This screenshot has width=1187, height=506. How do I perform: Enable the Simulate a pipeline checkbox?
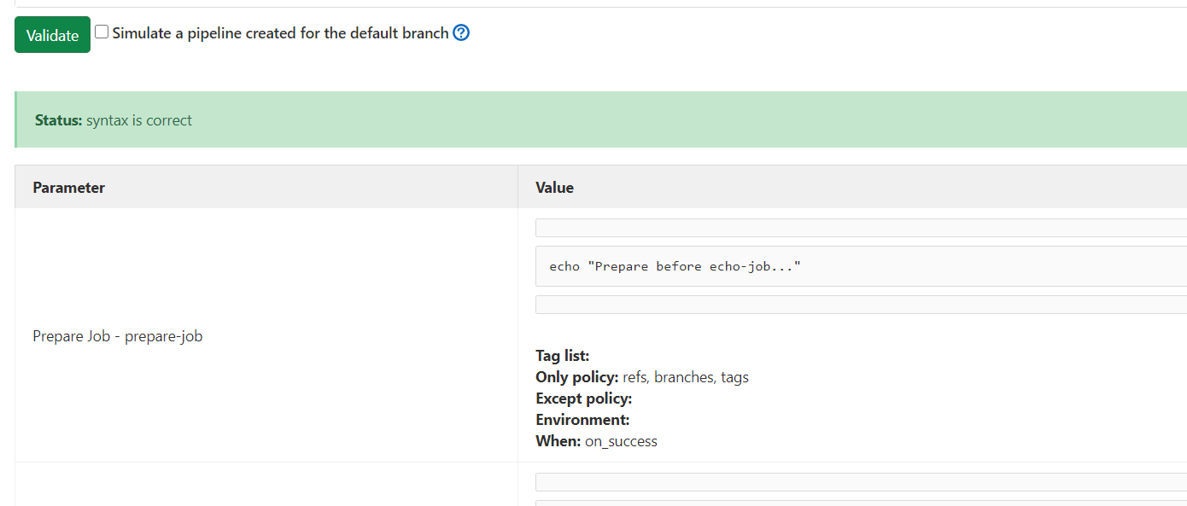(102, 32)
